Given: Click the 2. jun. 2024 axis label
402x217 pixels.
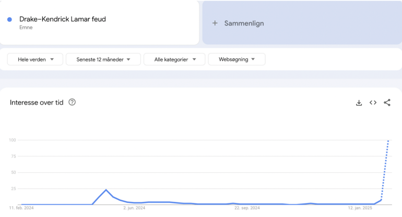Looking at the screenshot, I should pyautogui.click(x=133, y=208).
